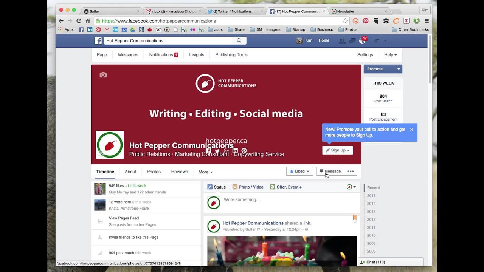
Task: Open Facebook messages icon in top bar
Action: pyautogui.click(x=352, y=41)
